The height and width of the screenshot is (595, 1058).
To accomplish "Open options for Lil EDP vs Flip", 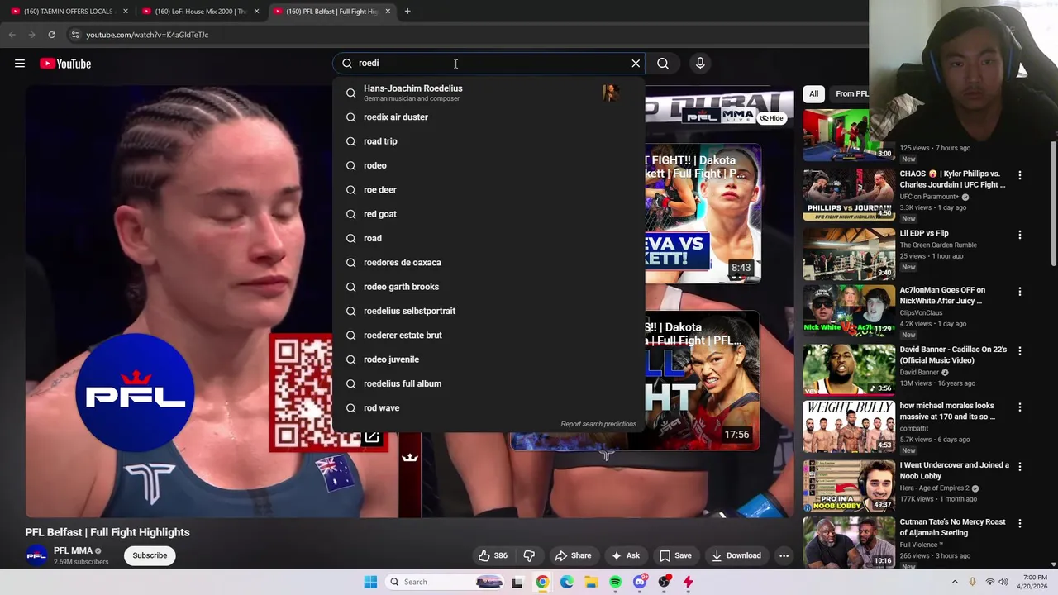I will pyautogui.click(x=1020, y=235).
